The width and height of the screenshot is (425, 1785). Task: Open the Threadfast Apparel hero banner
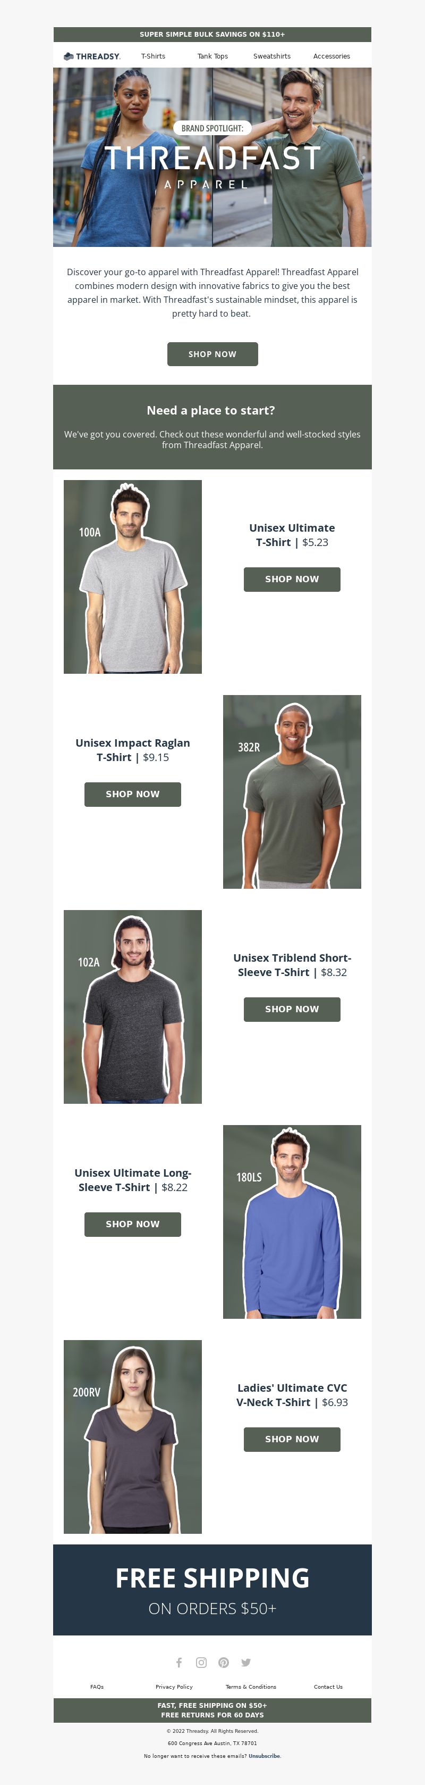pos(212,156)
